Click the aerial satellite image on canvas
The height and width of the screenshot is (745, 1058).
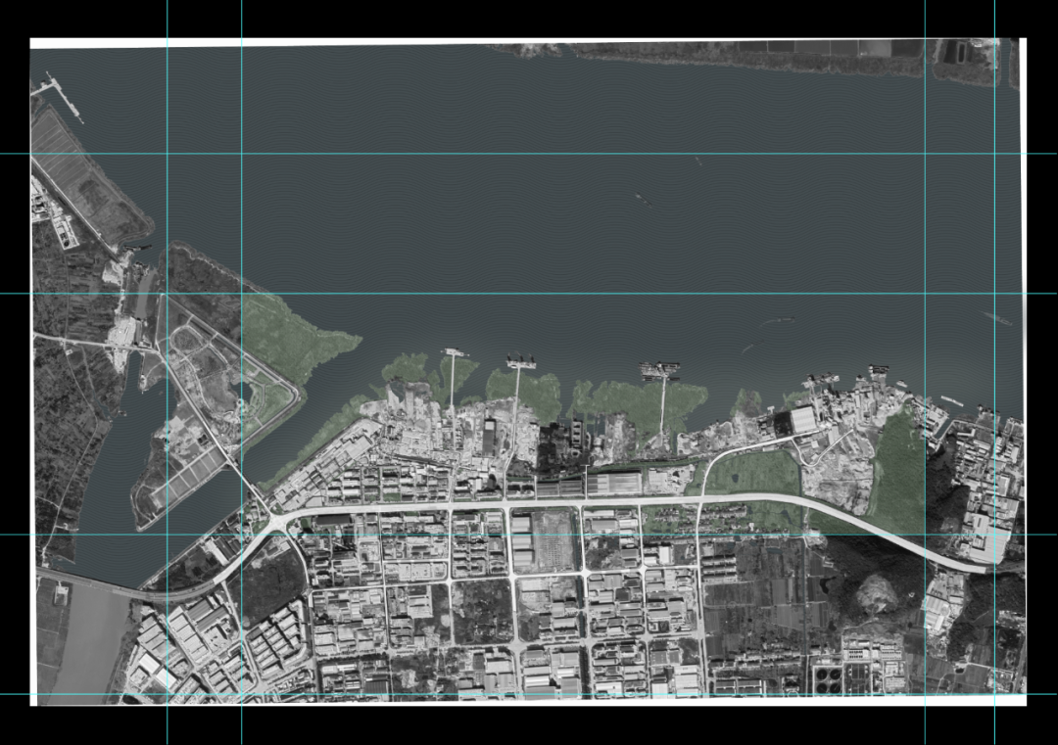click(528, 372)
